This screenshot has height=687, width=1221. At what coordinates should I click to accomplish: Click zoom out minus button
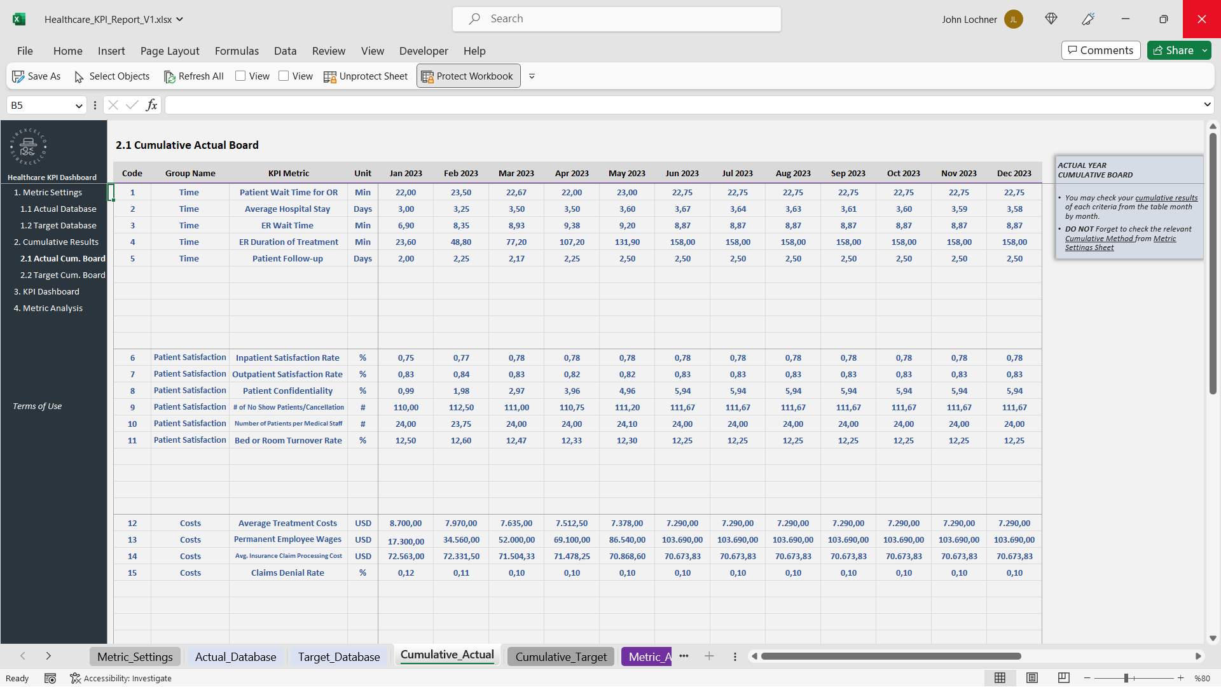pyautogui.click(x=1087, y=678)
